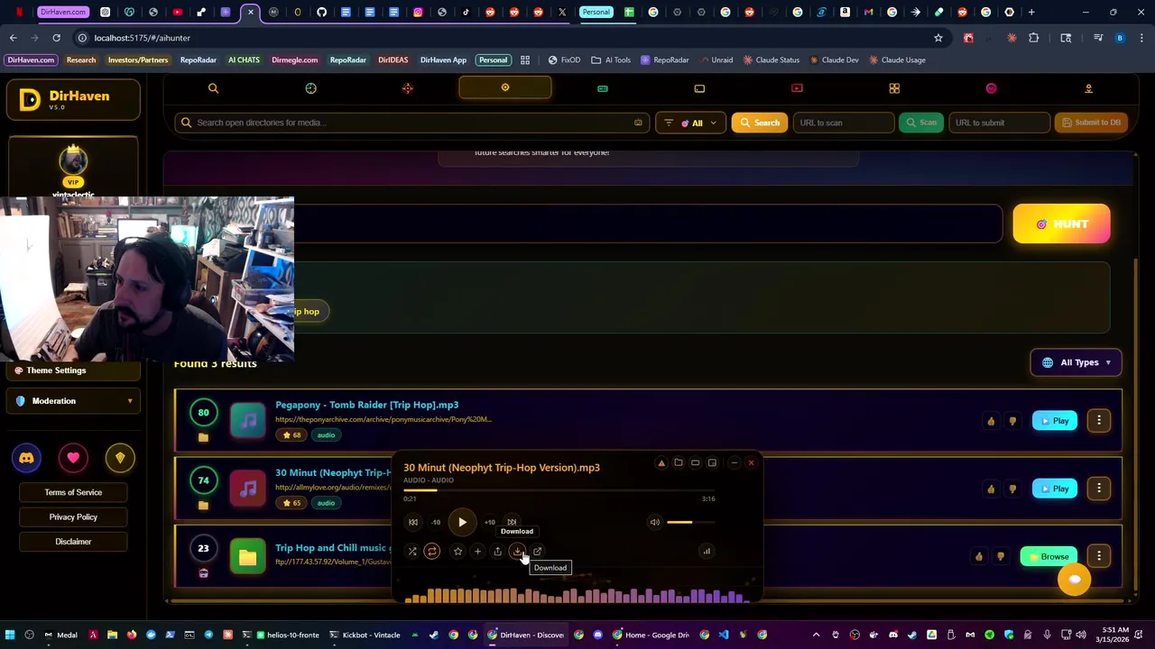The image size is (1155, 649).
Task: Click the DirHaven logo in sidebar
Action: (x=73, y=99)
